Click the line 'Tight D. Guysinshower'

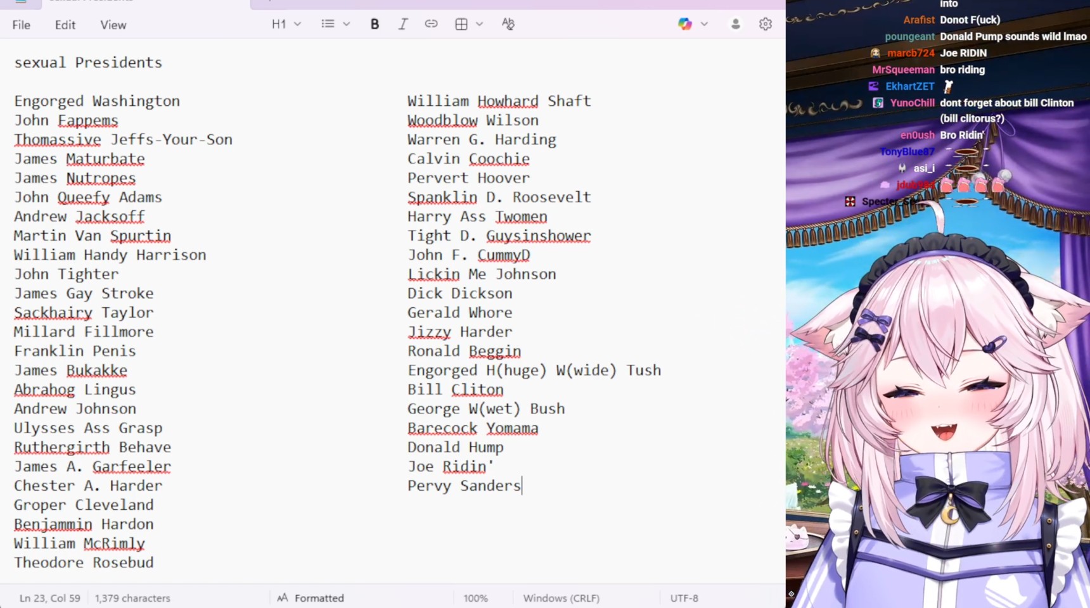pos(499,236)
